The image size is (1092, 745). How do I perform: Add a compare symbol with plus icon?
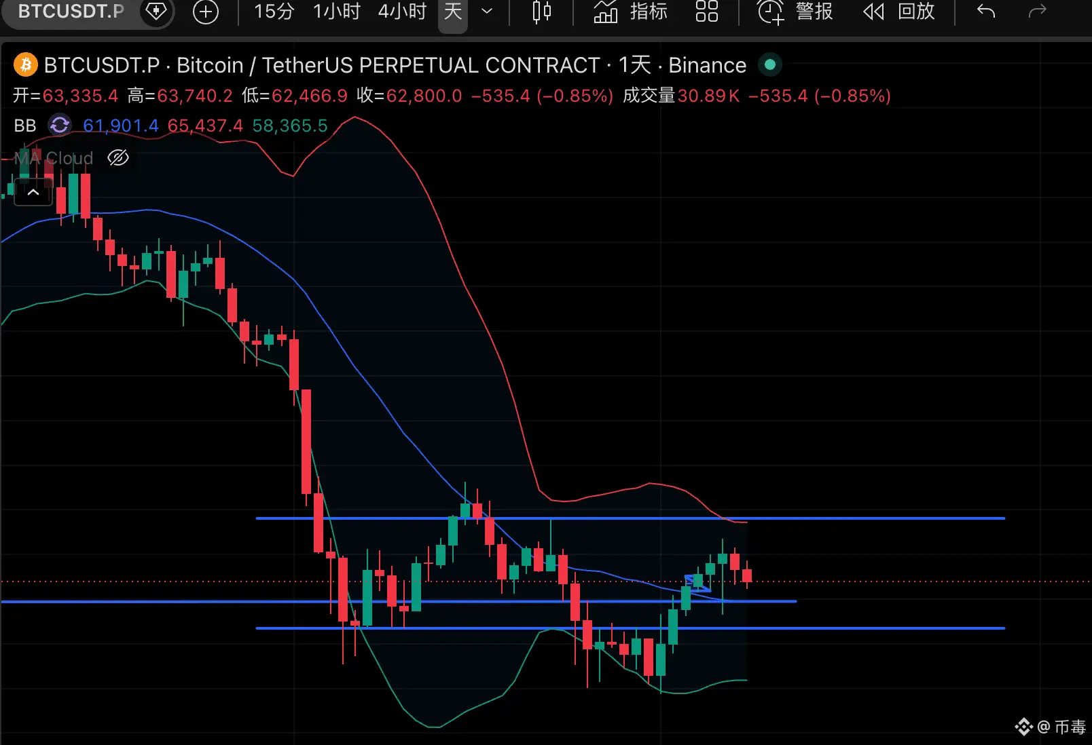(206, 12)
